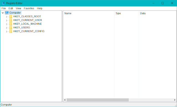Select HKEY_CLASSES_ROOT in the tree
The height and width of the screenshot is (107, 177).
coord(27,16)
